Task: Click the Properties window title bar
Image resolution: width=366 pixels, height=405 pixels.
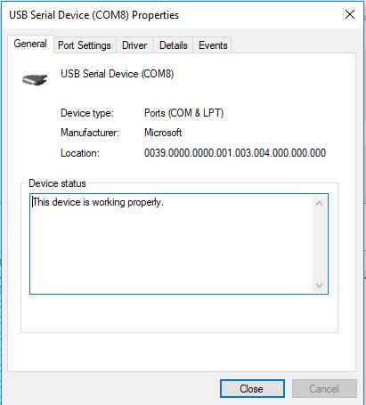Action: pyautogui.click(x=172, y=15)
